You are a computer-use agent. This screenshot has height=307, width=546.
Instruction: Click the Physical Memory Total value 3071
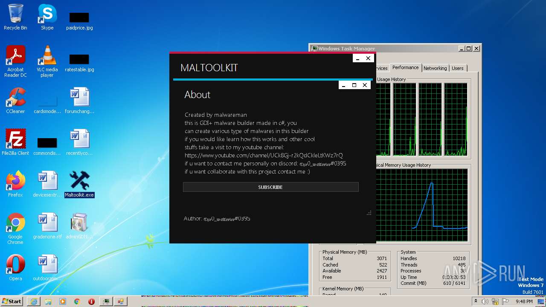pos(382,258)
